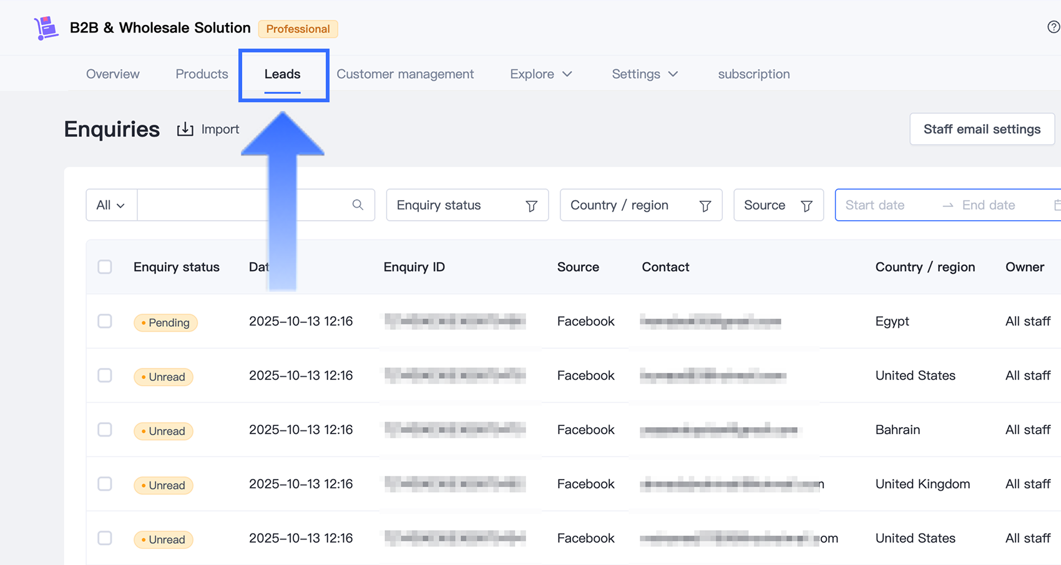Select the Bahrain enquiry row checkbox
This screenshot has width=1061, height=565.
[x=105, y=430]
